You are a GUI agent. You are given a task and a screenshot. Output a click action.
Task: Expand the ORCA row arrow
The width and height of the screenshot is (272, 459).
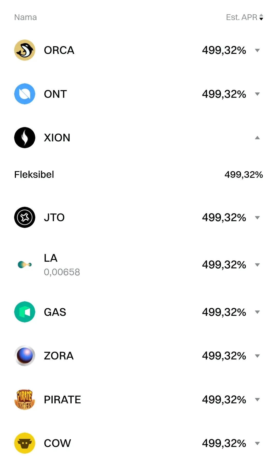point(257,50)
